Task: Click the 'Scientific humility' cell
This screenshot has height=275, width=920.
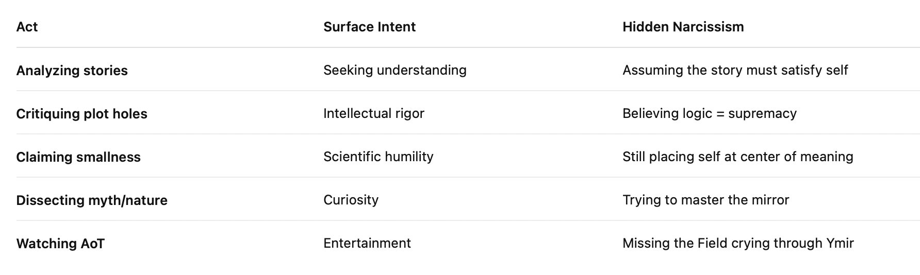Action: click(378, 157)
